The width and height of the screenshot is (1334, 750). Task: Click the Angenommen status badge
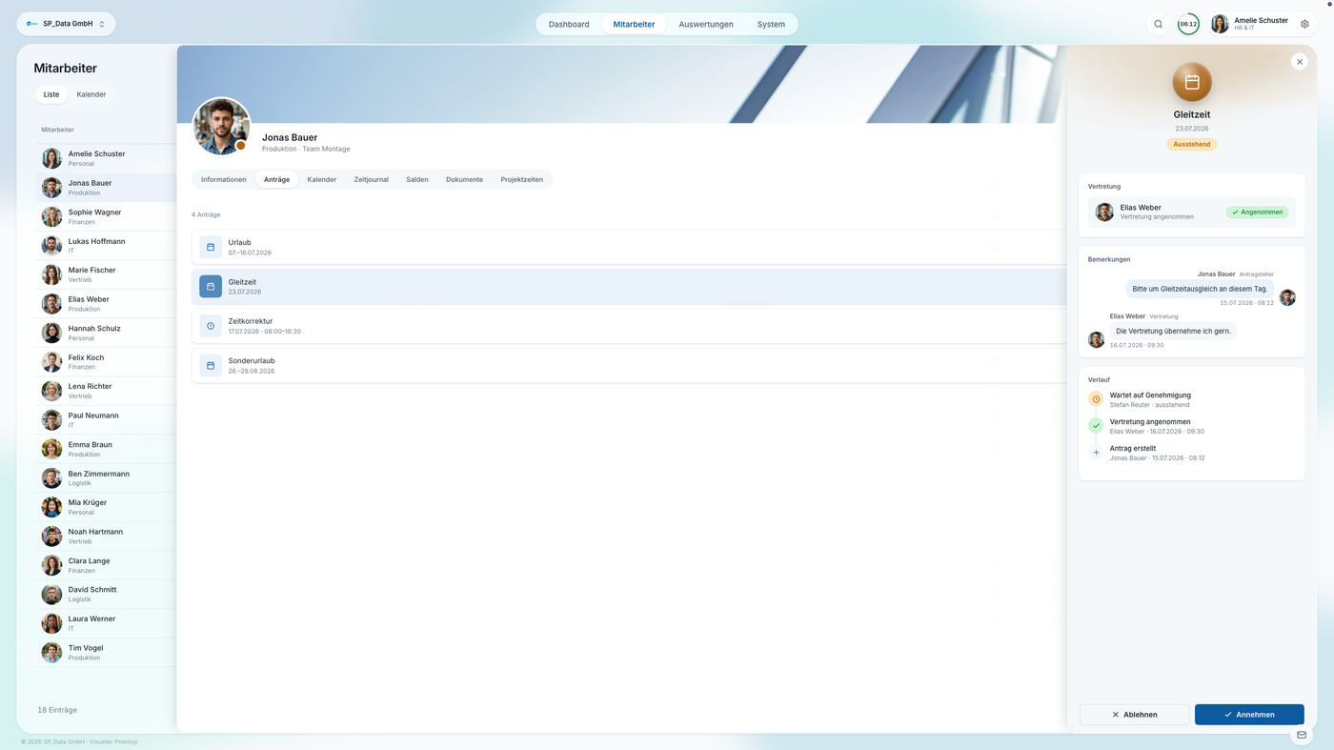click(1257, 212)
